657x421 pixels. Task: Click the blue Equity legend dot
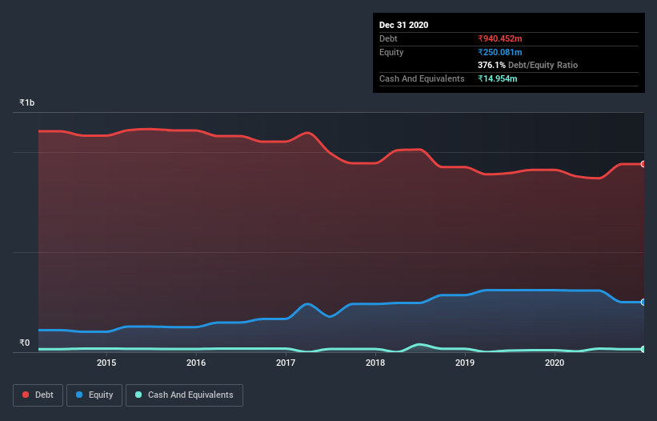[79, 395]
